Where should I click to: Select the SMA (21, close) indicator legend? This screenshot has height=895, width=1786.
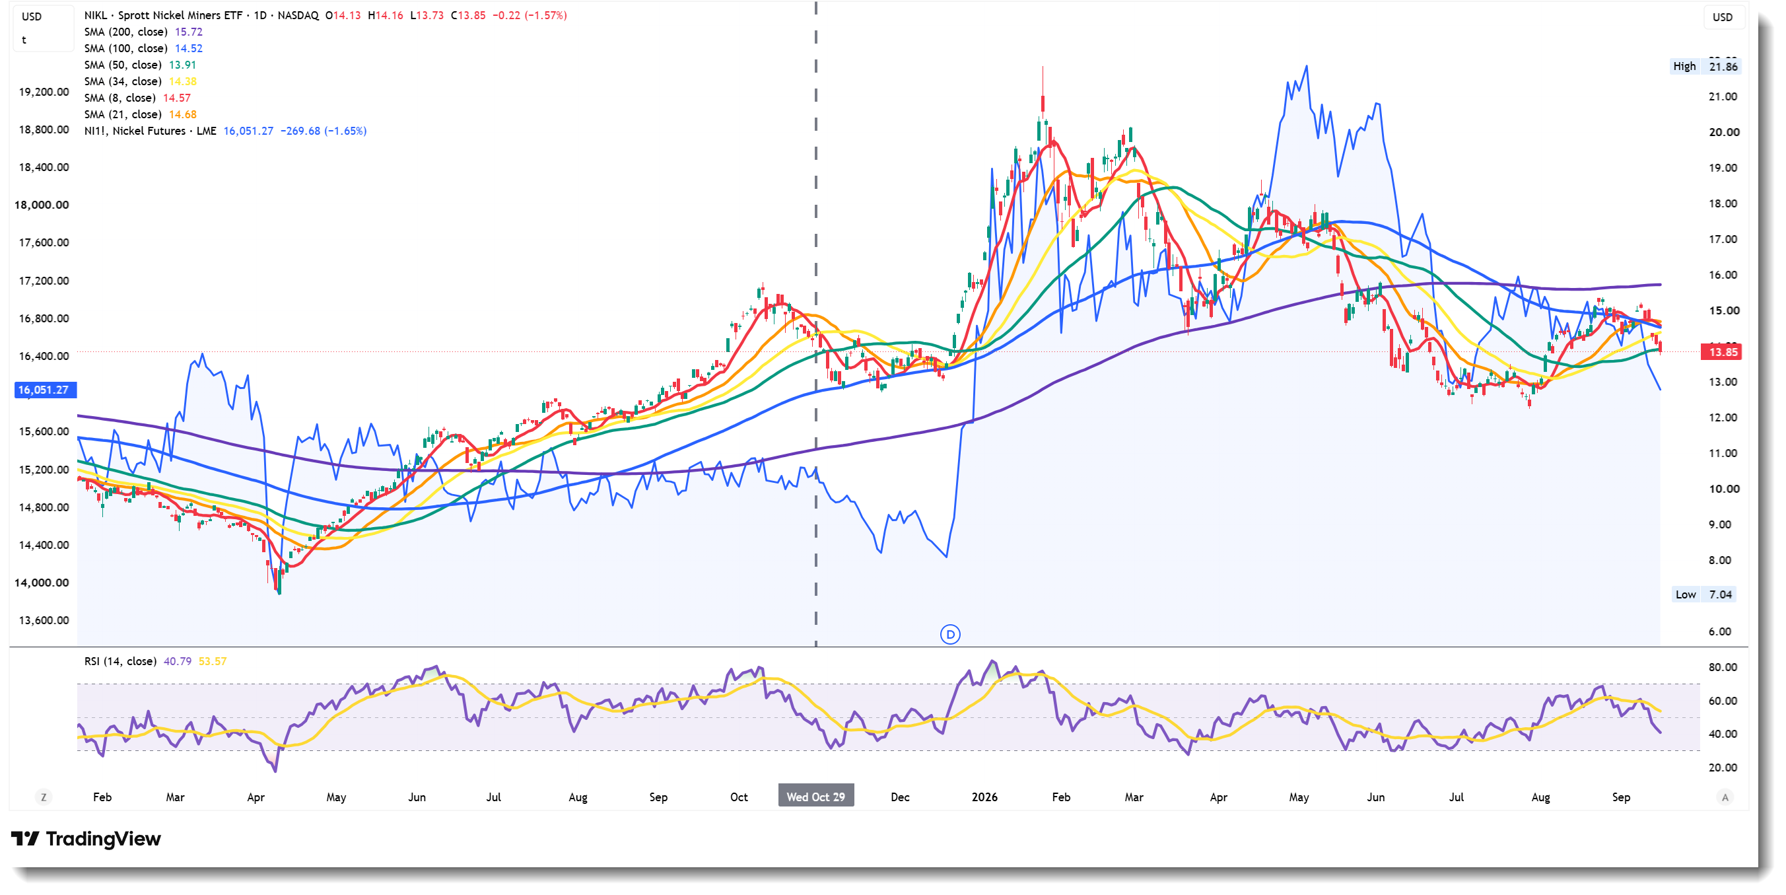(123, 114)
